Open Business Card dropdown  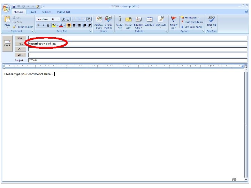[138, 22]
